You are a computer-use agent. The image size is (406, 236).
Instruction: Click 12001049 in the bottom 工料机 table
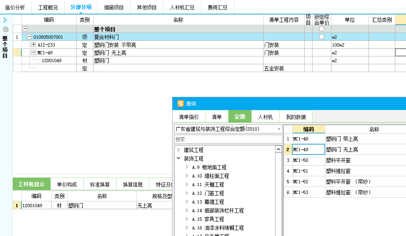tap(36, 206)
